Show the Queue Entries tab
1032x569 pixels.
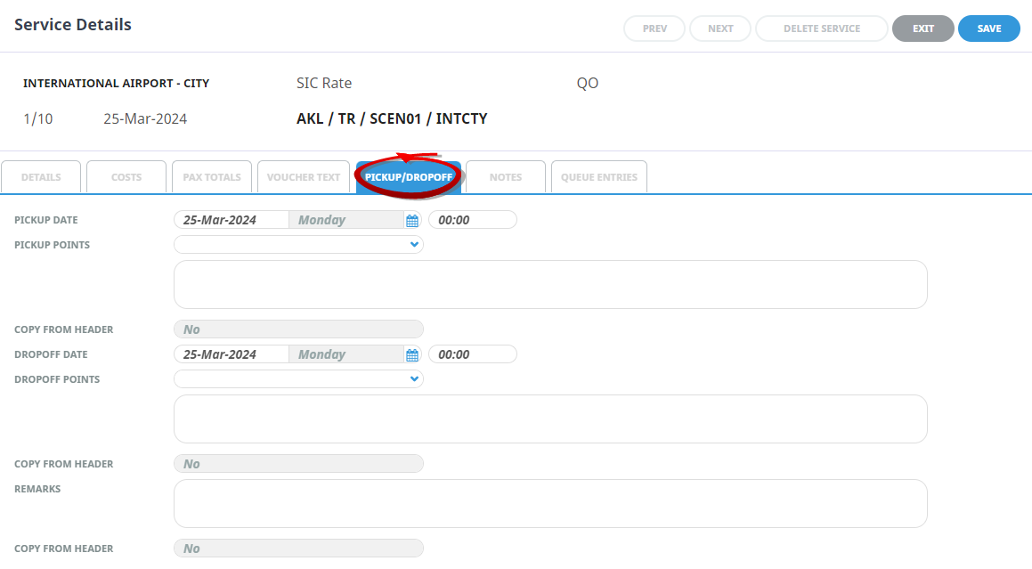coord(599,177)
